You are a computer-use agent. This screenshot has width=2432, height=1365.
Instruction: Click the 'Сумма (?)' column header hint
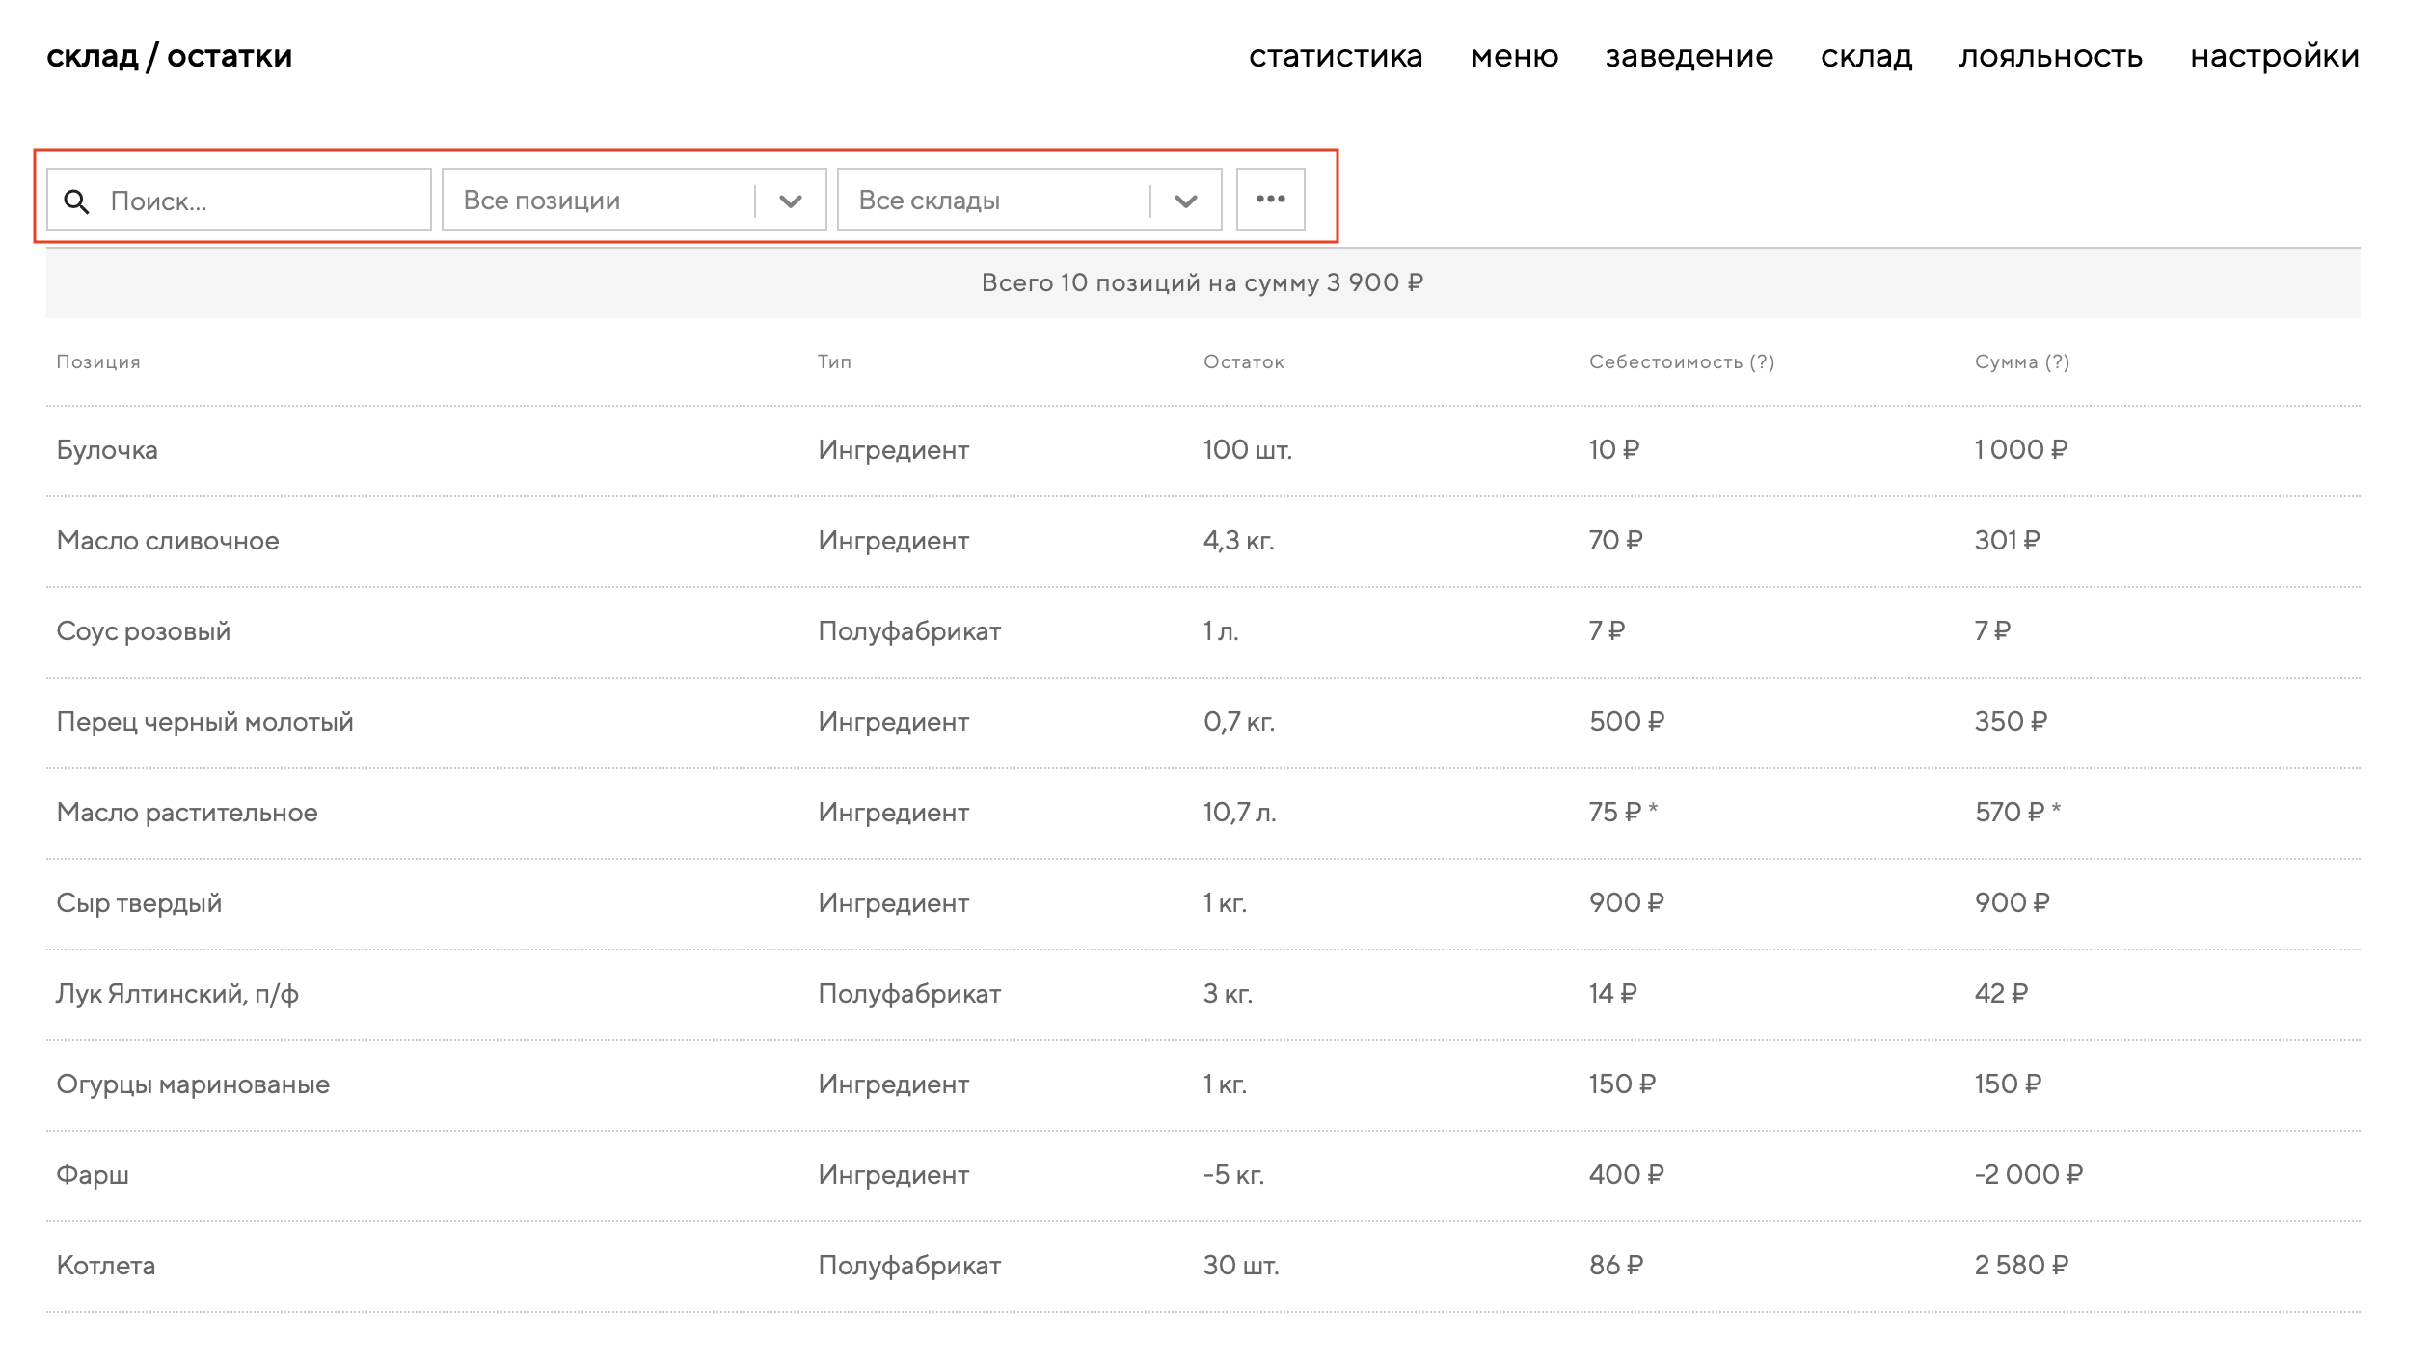(2057, 361)
